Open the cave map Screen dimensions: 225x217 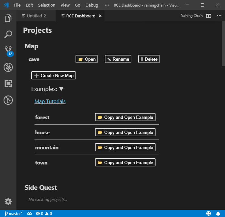87,59
